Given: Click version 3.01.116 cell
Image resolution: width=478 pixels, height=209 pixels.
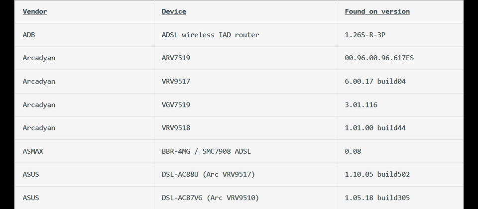Looking at the screenshot, I should coord(361,105).
